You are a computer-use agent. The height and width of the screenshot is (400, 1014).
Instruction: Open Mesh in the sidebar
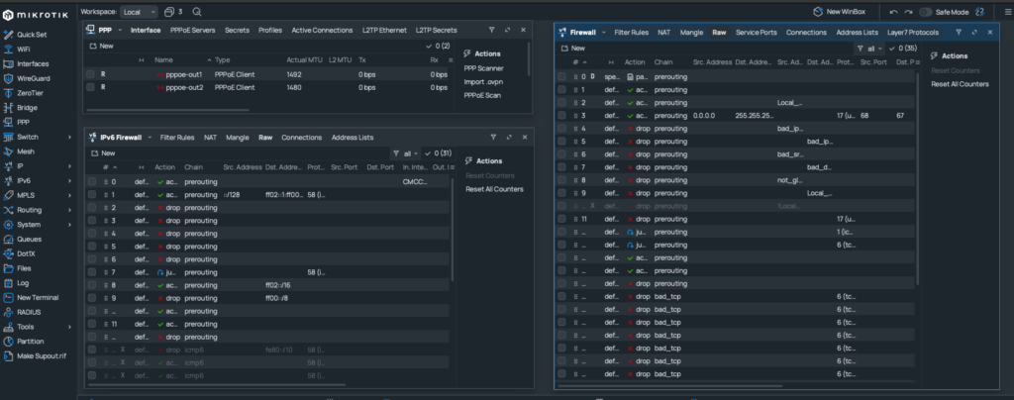[25, 151]
